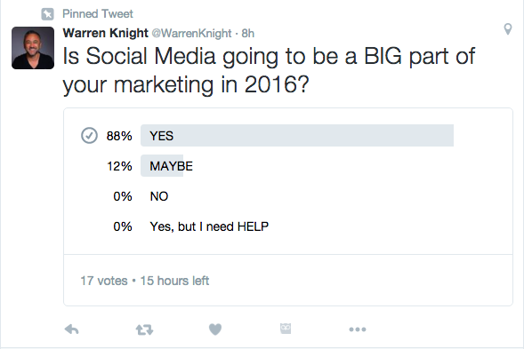Open the 8h timestamp link

click(x=248, y=34)
